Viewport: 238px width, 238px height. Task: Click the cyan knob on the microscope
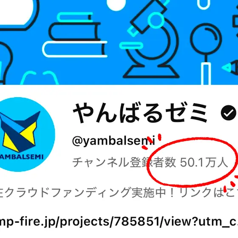pyautogui.click(x=156, y=20)
